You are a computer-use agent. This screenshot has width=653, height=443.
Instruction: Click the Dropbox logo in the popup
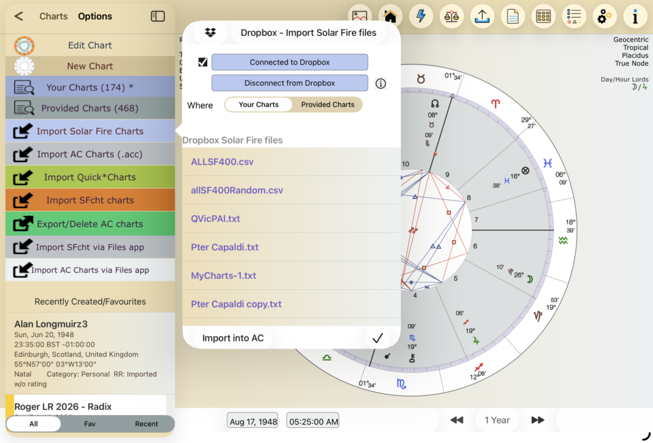click(x=210, y=32)
